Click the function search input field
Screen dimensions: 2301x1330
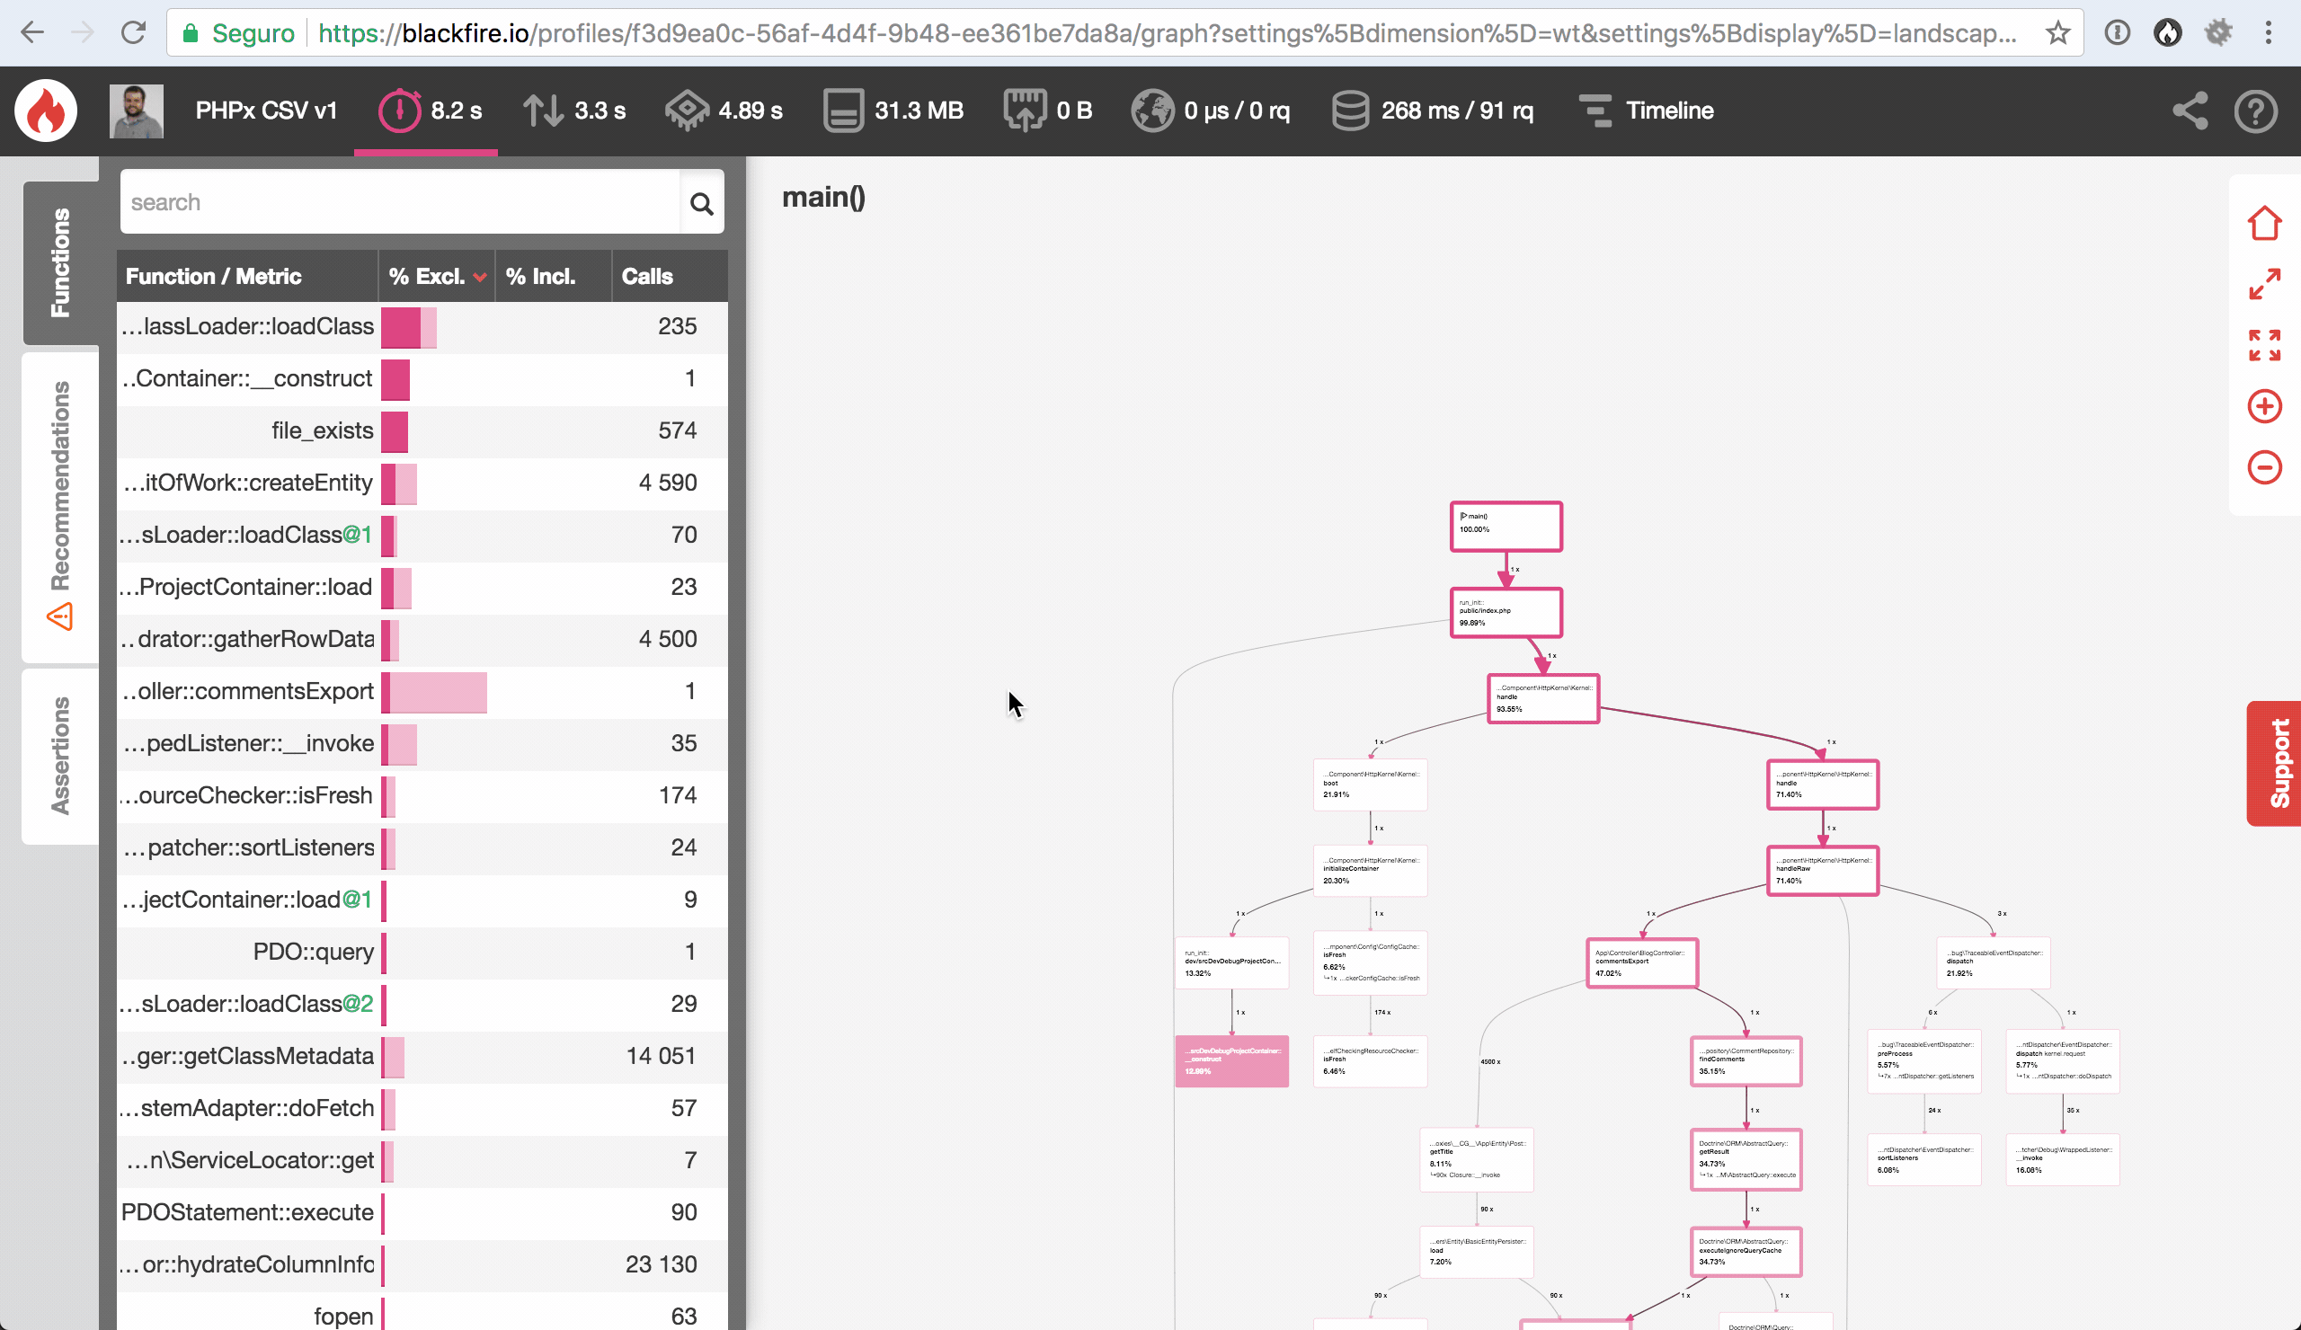tap(400, 203)
